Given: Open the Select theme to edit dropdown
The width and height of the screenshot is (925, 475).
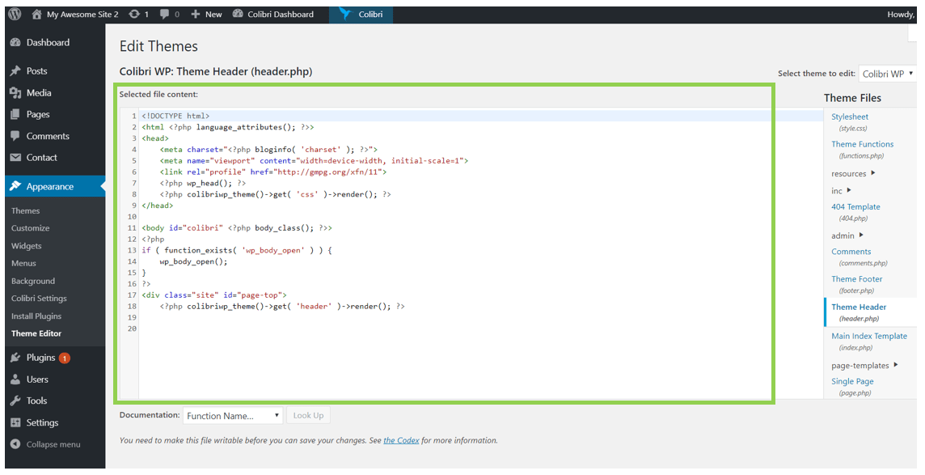Looking at the screenshot, I should coord(887,74).
